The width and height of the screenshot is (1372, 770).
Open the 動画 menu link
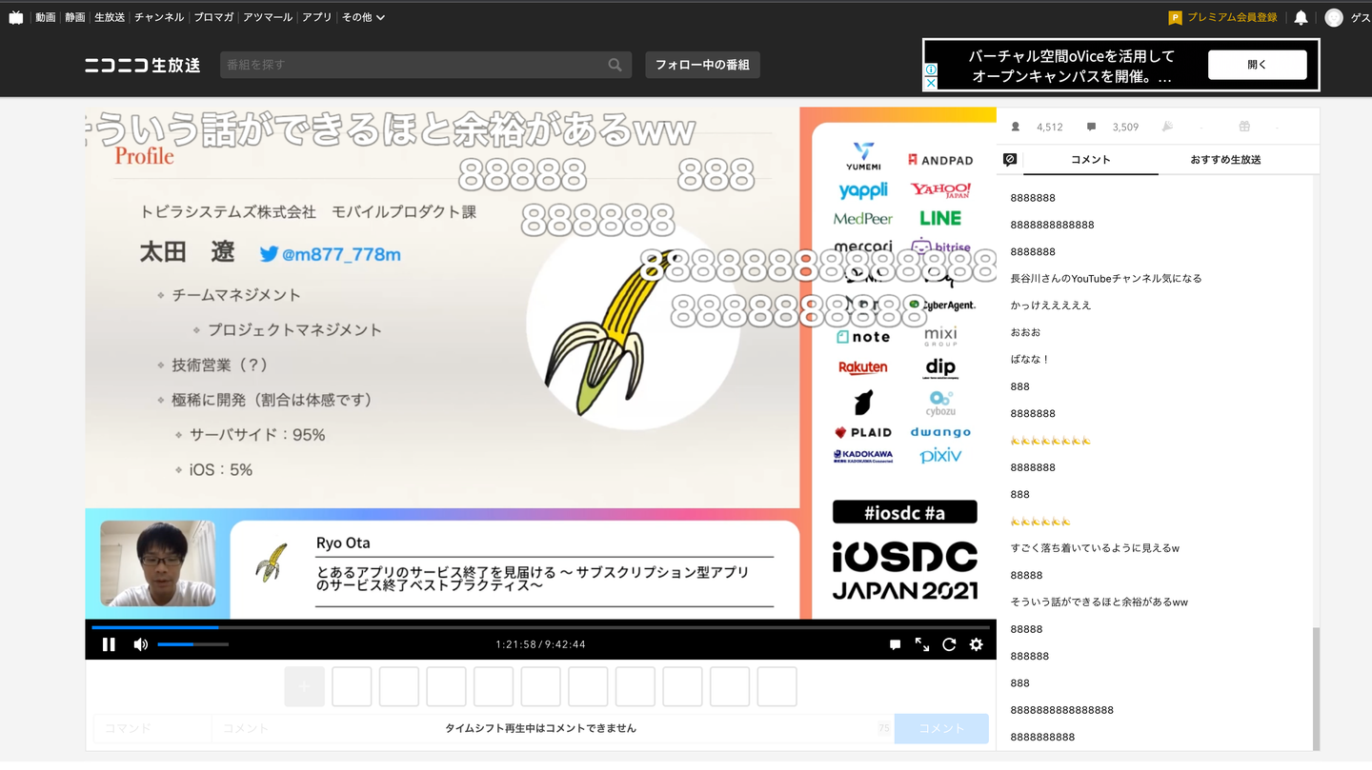pyautogui.click(x=46, y=17)
